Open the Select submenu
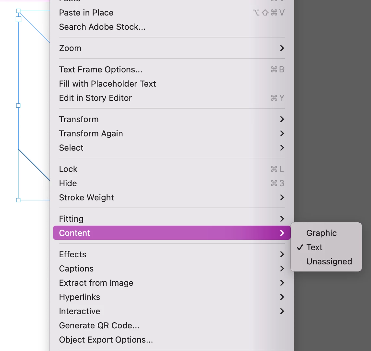 [x=71, y=148]
